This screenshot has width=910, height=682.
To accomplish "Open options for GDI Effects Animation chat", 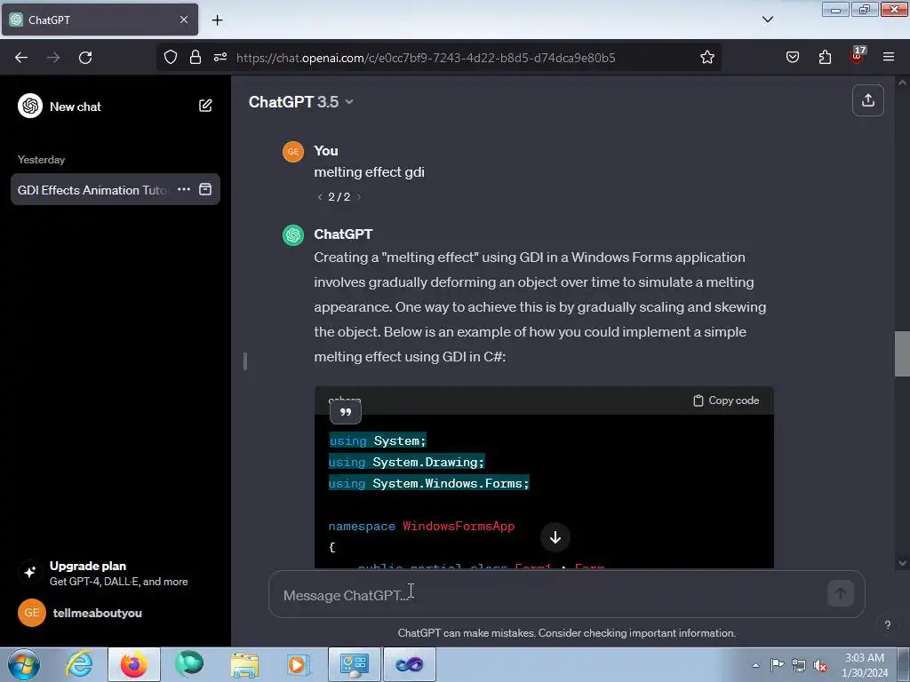I will [184, 189].
